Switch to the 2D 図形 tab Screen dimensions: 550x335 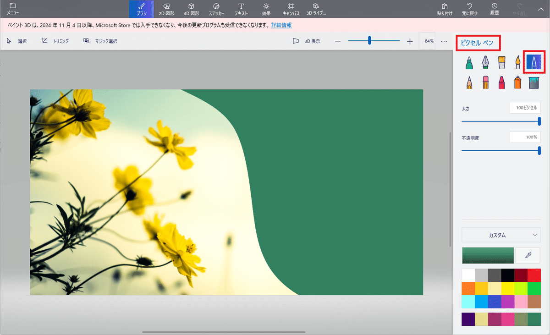(x=166, y=9)
